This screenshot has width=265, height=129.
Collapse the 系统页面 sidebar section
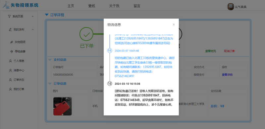pyautogui.click(x=32, y=17)
